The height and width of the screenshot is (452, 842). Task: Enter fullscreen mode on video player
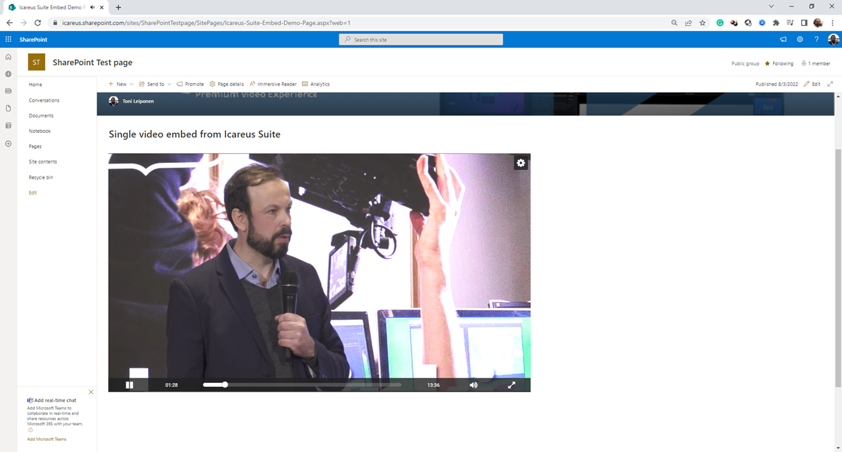(512, 385)
